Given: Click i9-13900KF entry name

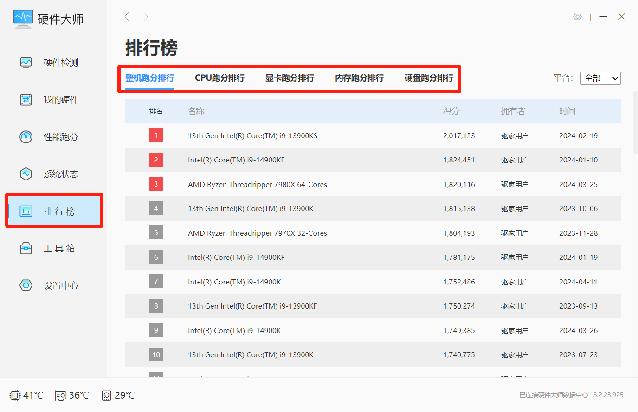Looking at the screenshot, I should pos(252,306).
